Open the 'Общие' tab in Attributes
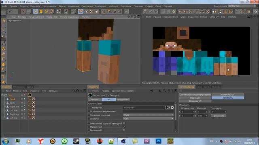259x145 pixels. [95, 99]
